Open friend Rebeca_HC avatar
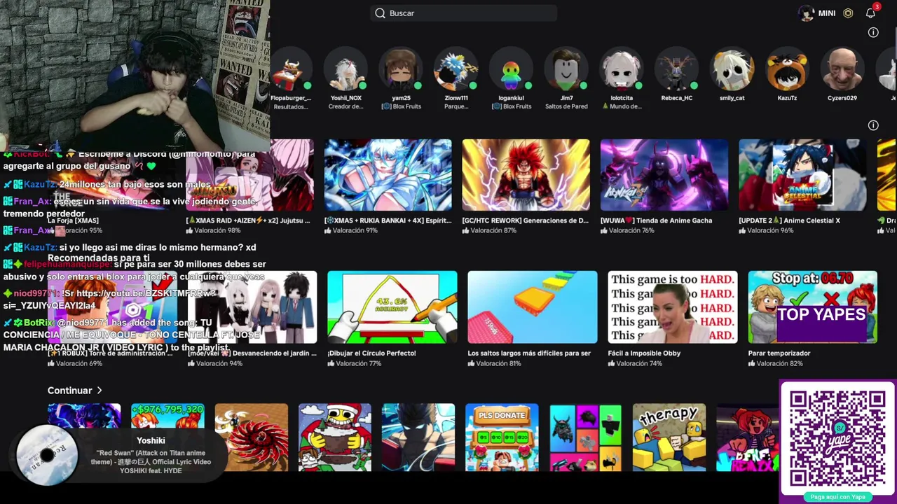 pyautogui.click(x=676, y=69)
